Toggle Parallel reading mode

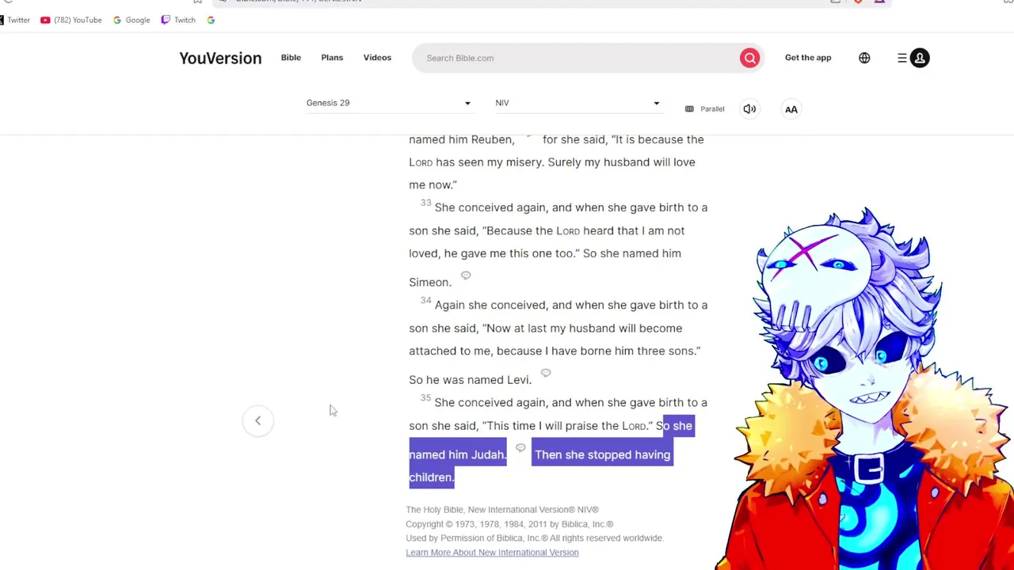(705, 109)
